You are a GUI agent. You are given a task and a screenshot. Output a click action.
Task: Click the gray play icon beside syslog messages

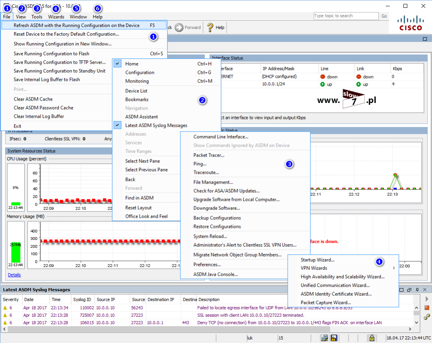pos(427,299)
